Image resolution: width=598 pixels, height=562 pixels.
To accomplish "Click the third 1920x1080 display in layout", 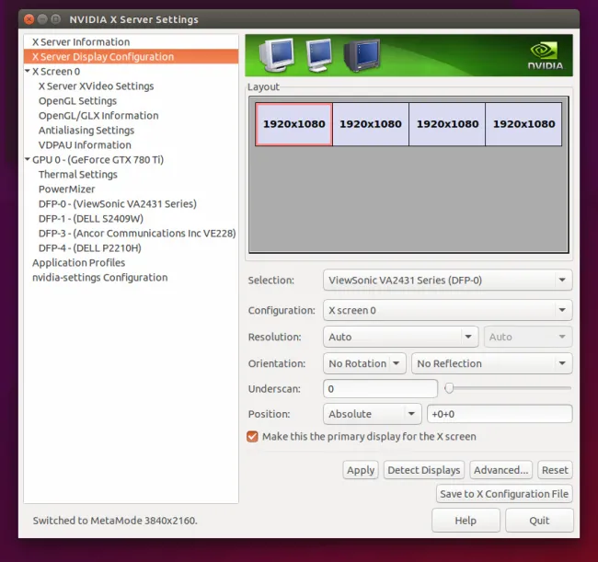I will [447, 124].
